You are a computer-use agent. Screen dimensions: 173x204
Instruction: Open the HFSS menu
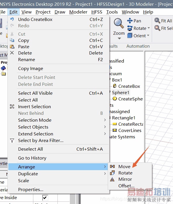point(97,12)
